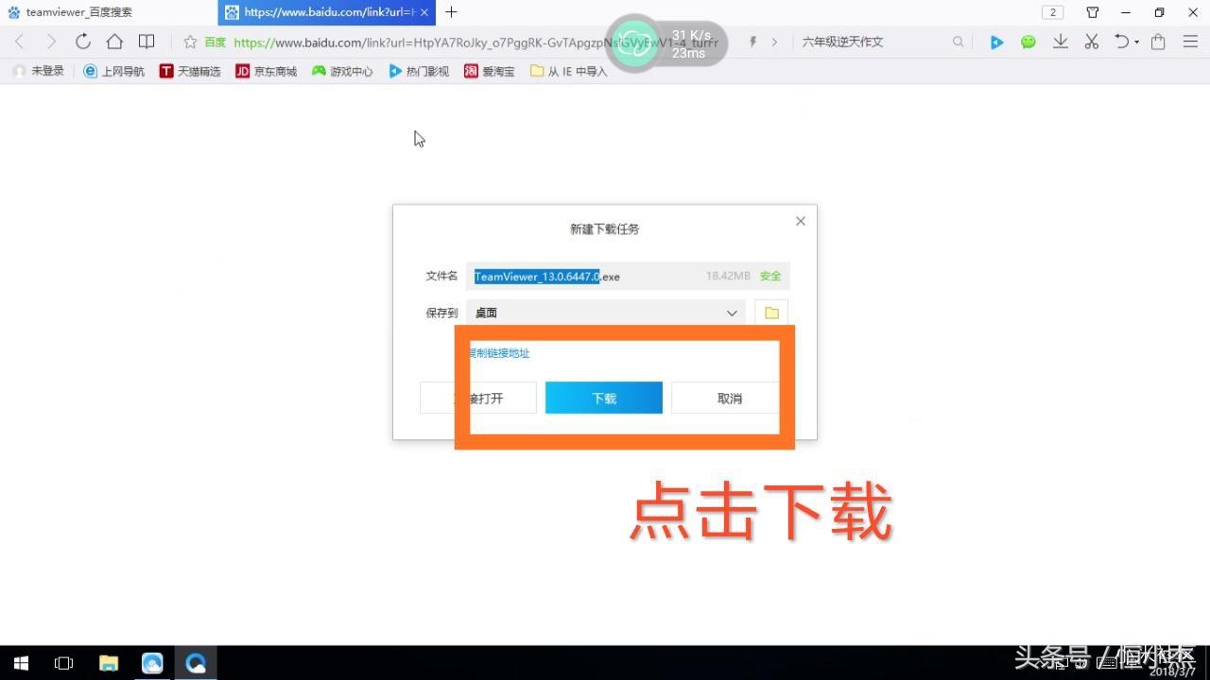Open the download manager icon
The height and width of the screenshot is (680, 1210).
point(1060,41)
